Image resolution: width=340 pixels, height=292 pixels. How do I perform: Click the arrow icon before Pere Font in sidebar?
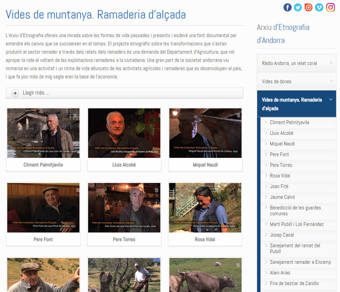(266, 154)
